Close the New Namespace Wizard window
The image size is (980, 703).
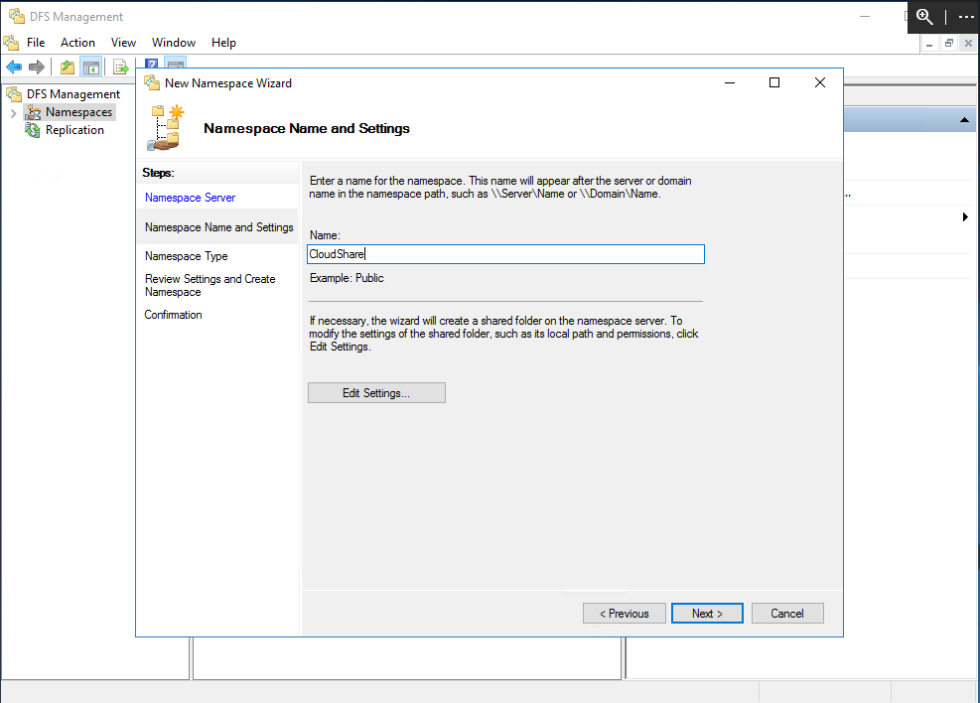tap(820, 82)
